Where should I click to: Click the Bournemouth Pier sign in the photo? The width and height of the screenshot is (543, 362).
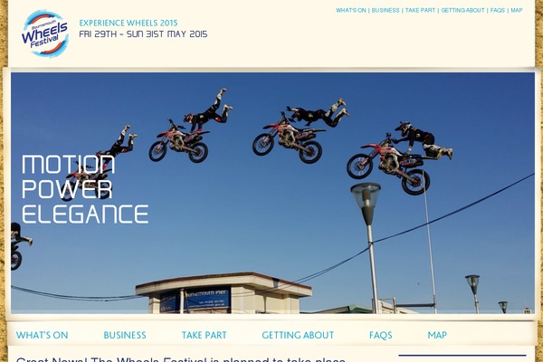click(206, 299)
